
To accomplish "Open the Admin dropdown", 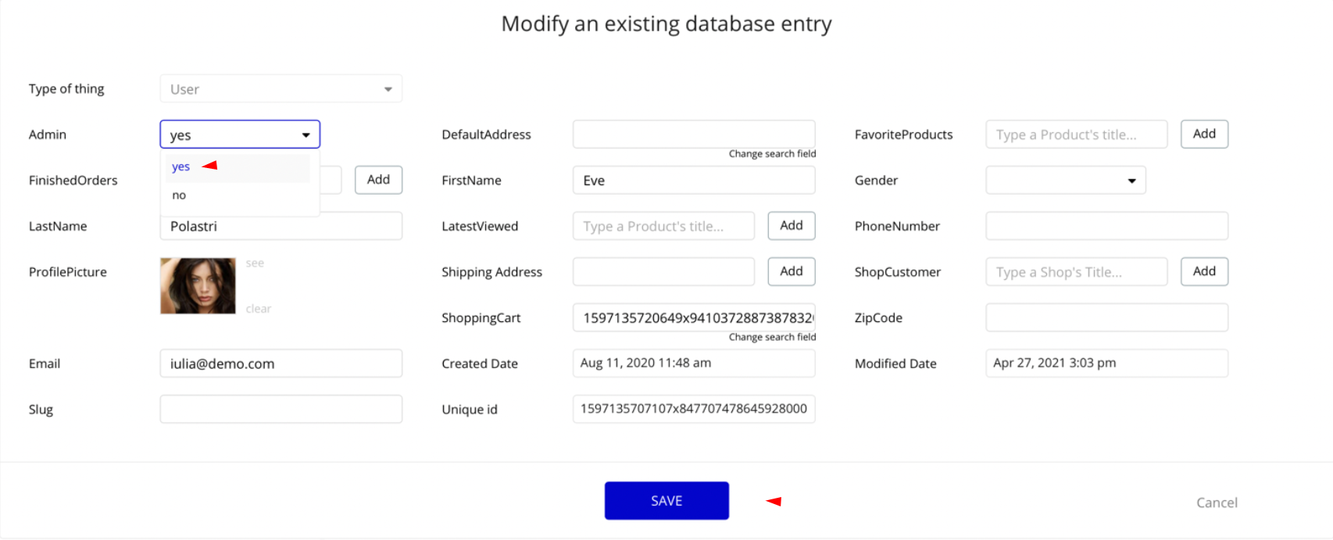I will pos(240,134).
